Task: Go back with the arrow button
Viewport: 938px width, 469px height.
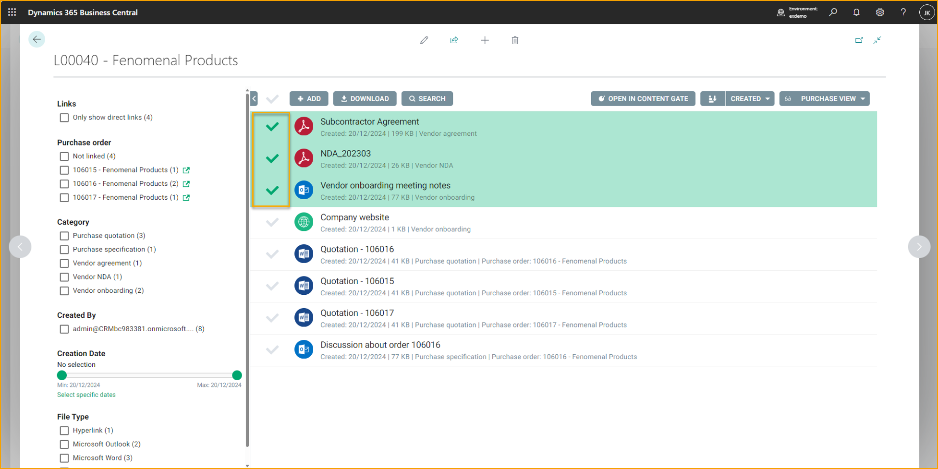Action: tap(37, 39)
